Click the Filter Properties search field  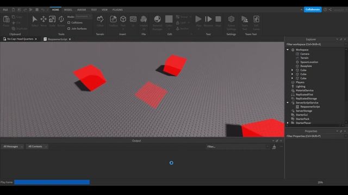pos(316,136)
